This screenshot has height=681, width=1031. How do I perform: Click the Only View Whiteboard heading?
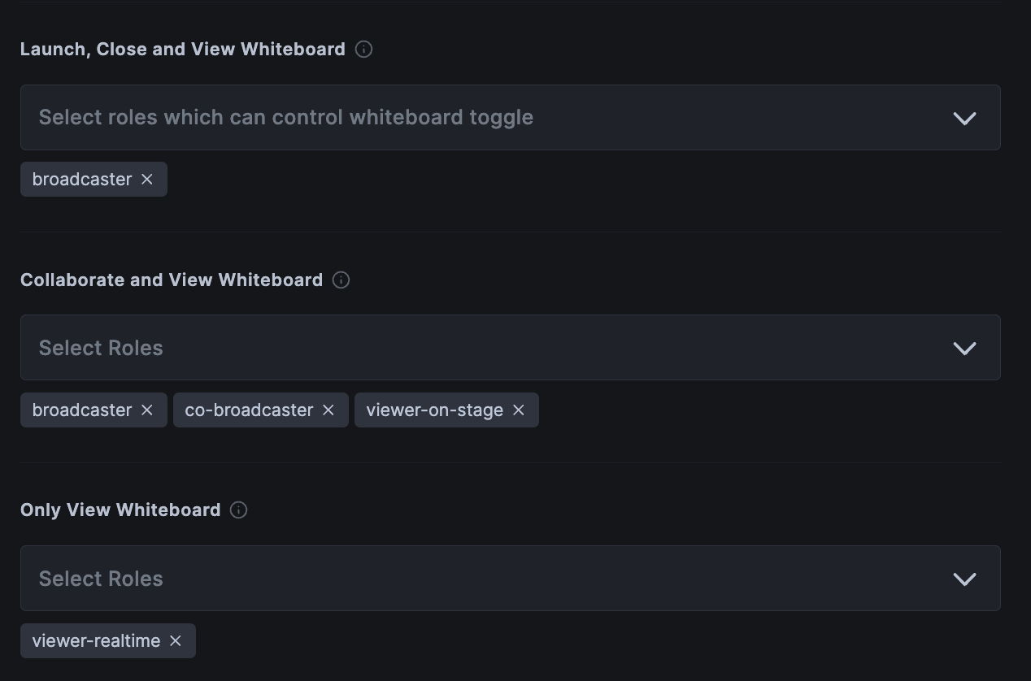click(x=120, y=510)
